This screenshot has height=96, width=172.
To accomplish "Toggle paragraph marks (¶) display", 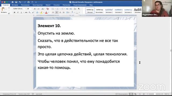I will 79,9.
